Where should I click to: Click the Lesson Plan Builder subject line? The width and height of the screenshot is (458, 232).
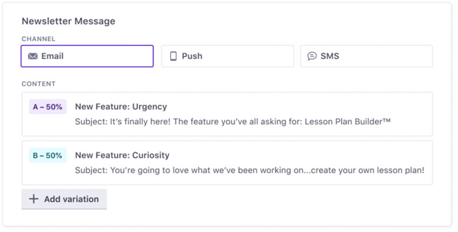(x=232, y=121)
